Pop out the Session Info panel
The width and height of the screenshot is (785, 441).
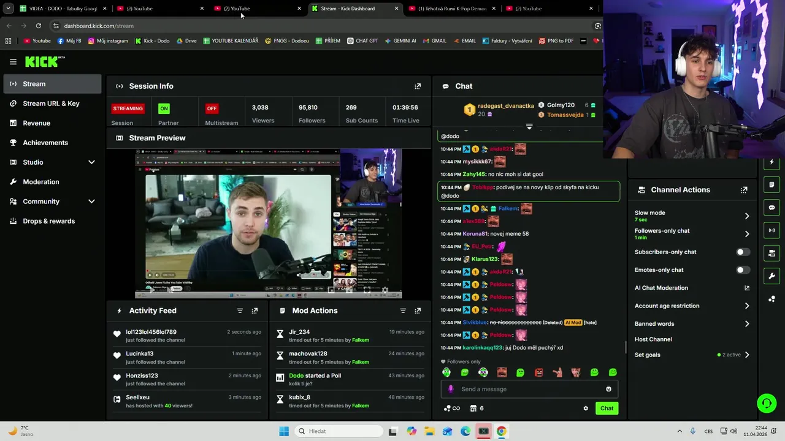tap(418, 86)
